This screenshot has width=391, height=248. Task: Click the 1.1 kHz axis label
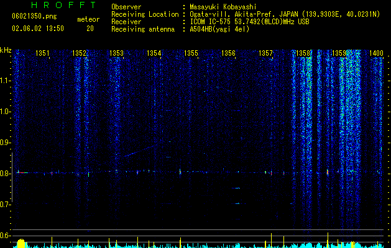point(6,81)
